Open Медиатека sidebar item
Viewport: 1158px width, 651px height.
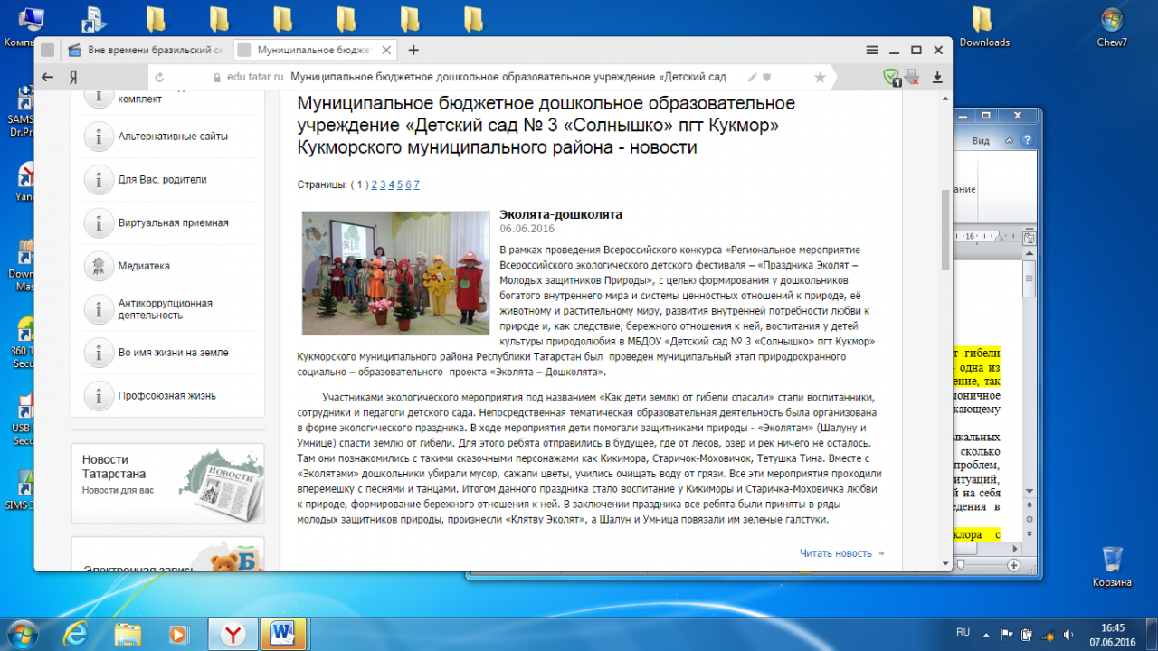pos(144,267)
